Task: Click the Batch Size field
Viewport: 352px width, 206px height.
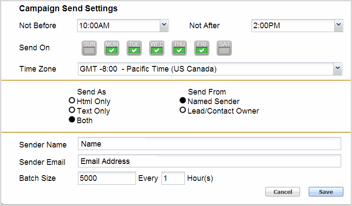Action: tap(107, 178)
